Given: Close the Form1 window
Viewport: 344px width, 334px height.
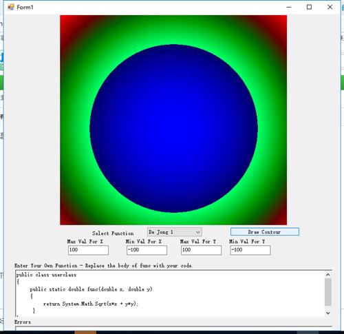Looking at the screenshot, I should tap(330, 7).
